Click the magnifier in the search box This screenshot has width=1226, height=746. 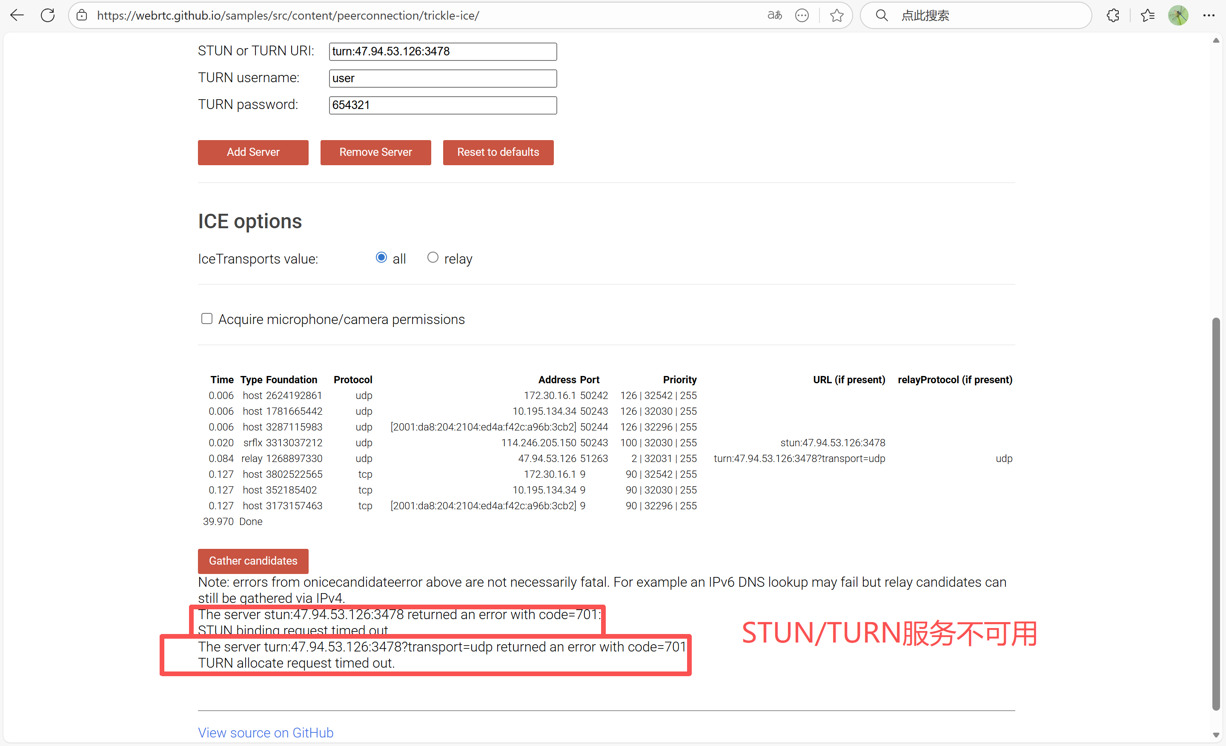[x=881, y=15]
